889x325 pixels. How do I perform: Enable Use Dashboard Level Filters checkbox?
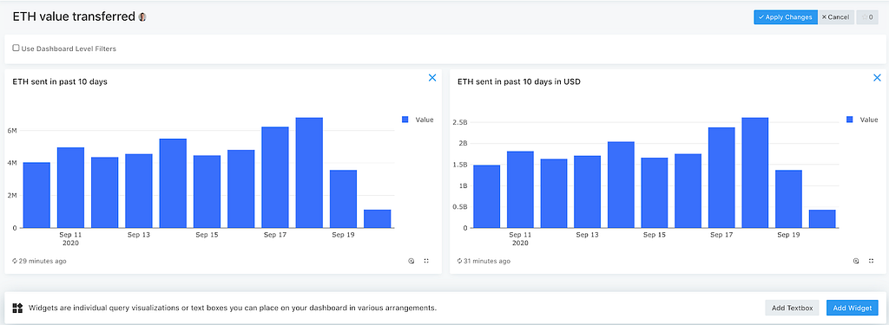pyautogui.click(x=16, y=49)
